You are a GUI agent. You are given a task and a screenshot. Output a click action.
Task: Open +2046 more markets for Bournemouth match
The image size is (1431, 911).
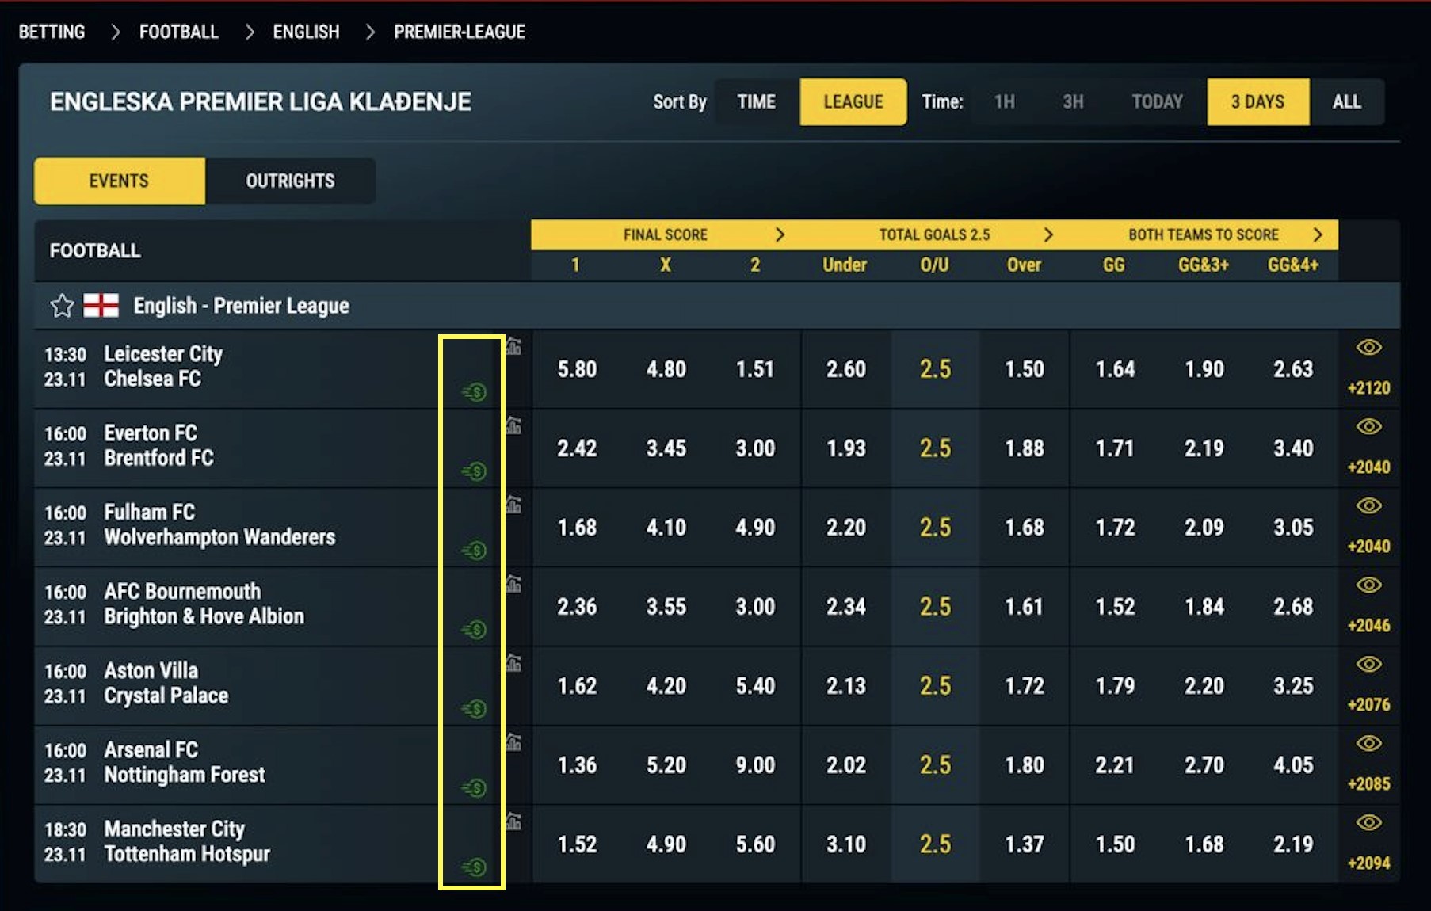tap(1369, 626)
